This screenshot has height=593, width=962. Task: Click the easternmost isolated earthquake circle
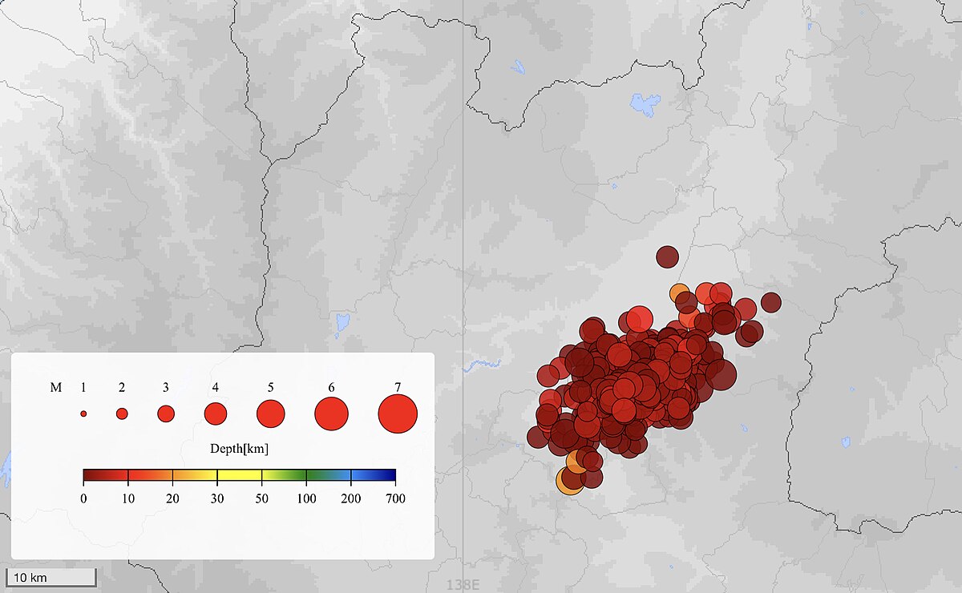click(x=771, y=302)
